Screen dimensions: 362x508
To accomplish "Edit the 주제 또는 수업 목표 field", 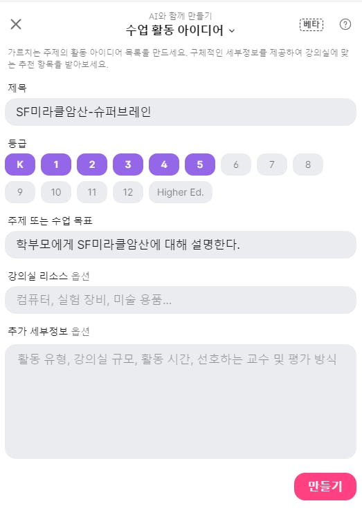I will tap(181, 245).
